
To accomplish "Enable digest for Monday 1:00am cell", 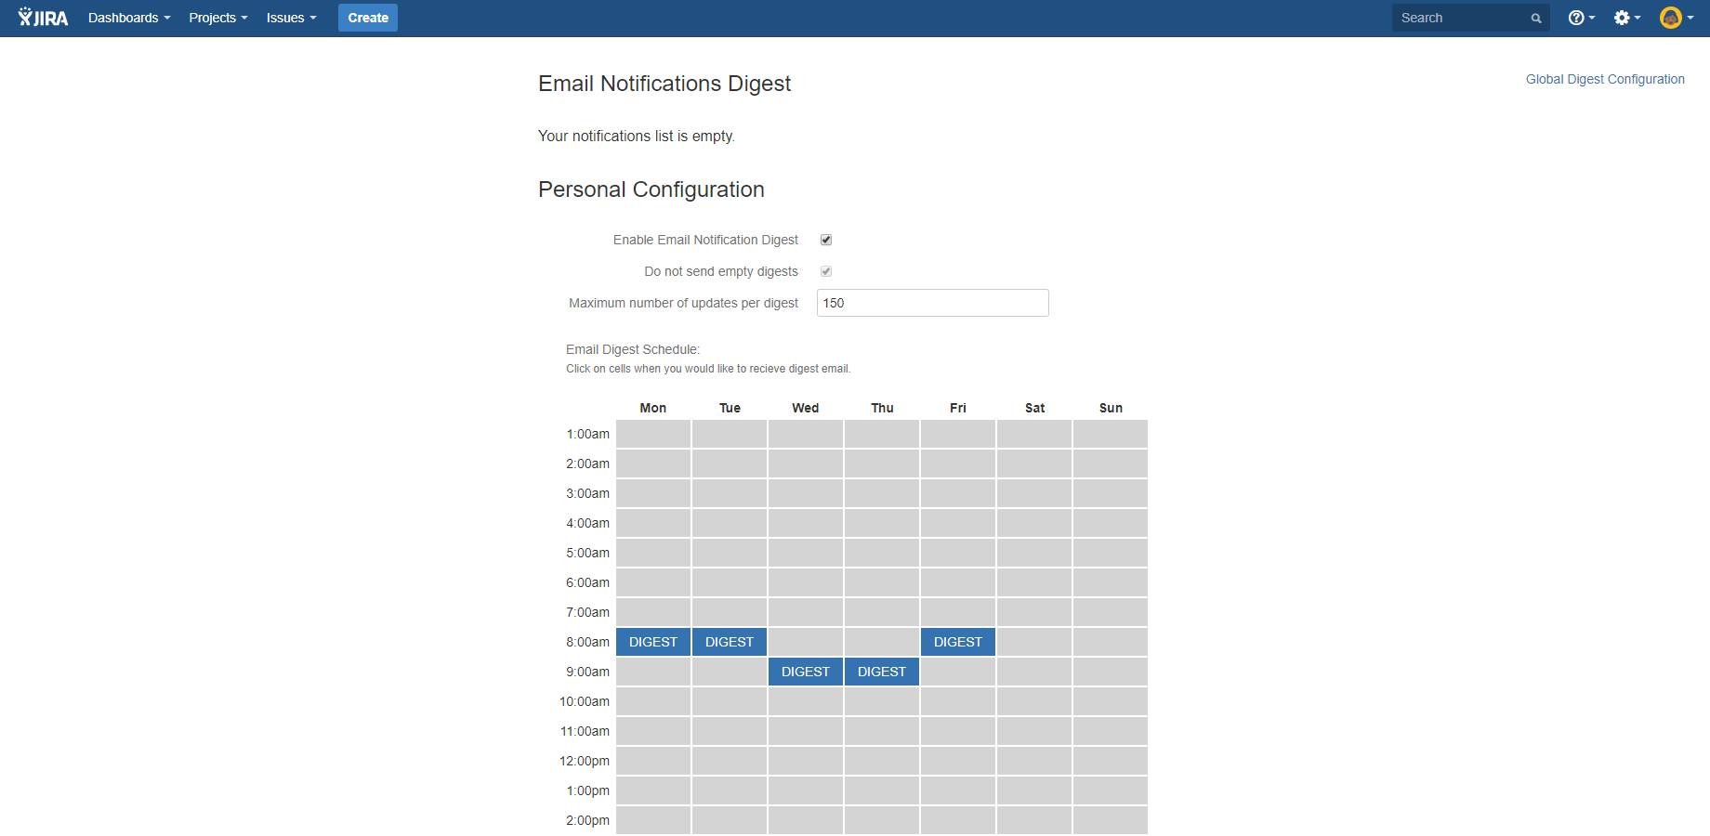I will pyautogui.click(x=653, y=434).
